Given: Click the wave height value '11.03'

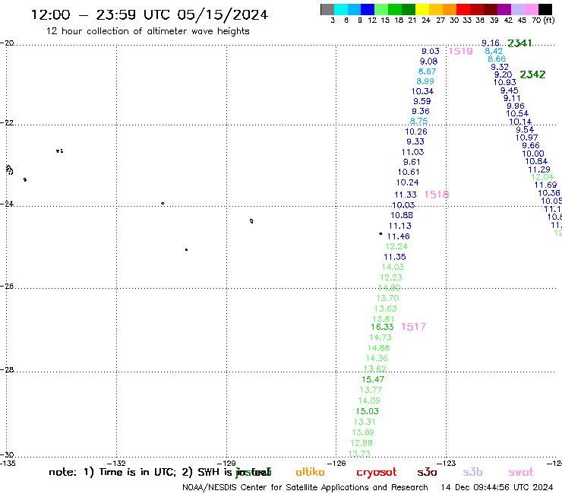Looking at the screenshot, I should [412, 152].
